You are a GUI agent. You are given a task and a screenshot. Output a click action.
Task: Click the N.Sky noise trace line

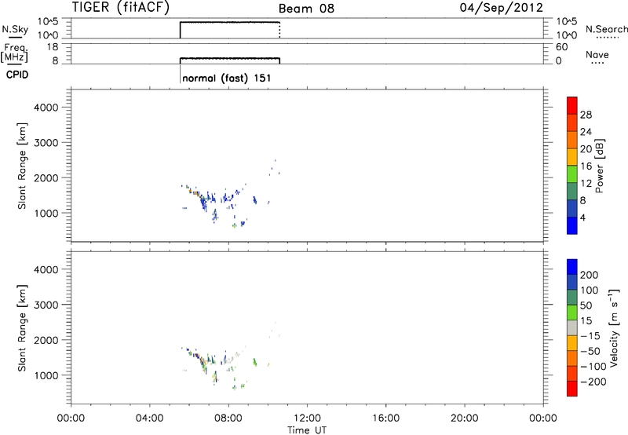[x=229, y=22]
